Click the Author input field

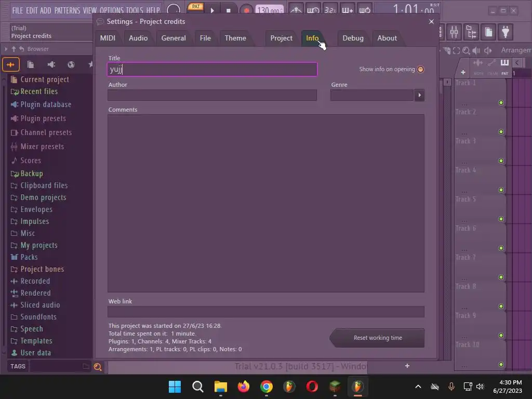[212, 95]
